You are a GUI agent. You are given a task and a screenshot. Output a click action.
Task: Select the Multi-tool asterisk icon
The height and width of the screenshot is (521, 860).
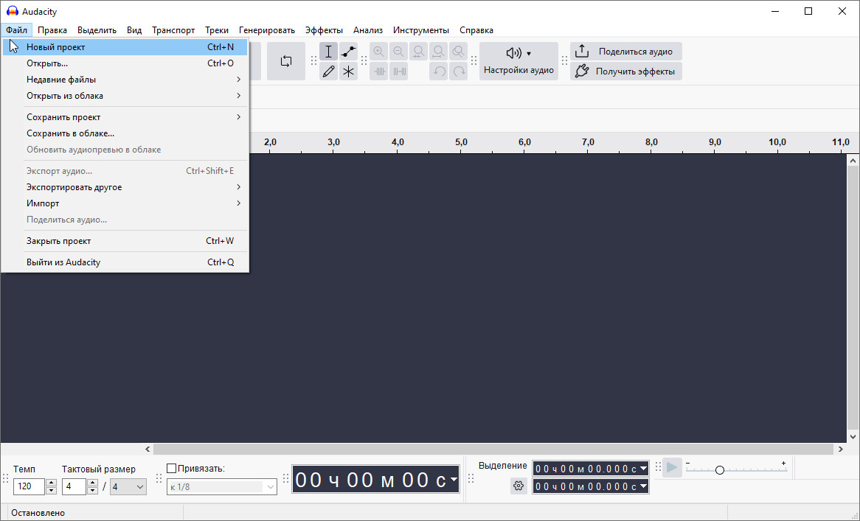click(348, 71)
